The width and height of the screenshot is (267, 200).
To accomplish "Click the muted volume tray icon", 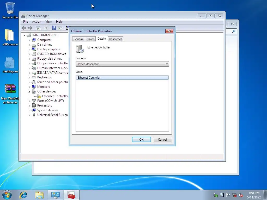I will point(241,195).
